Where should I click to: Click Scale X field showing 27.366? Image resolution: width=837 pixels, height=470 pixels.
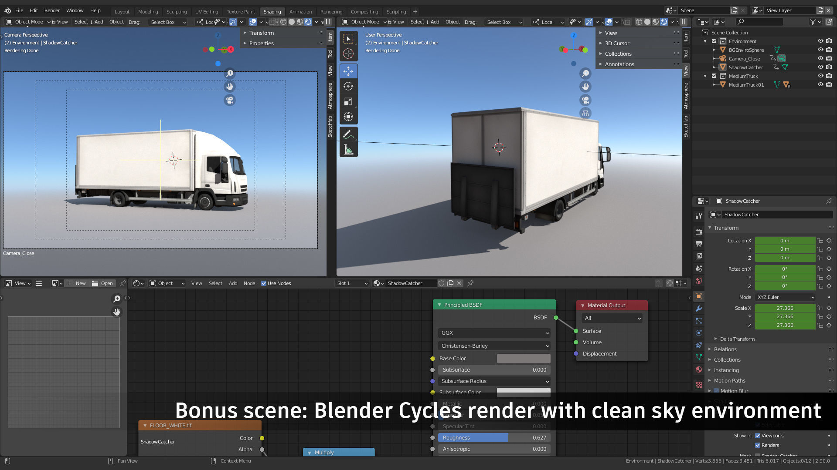[785, 308]
